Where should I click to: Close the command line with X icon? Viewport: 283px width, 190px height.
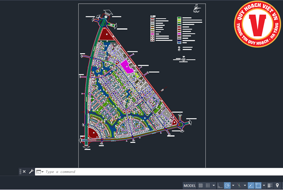[x=24, y=172]
